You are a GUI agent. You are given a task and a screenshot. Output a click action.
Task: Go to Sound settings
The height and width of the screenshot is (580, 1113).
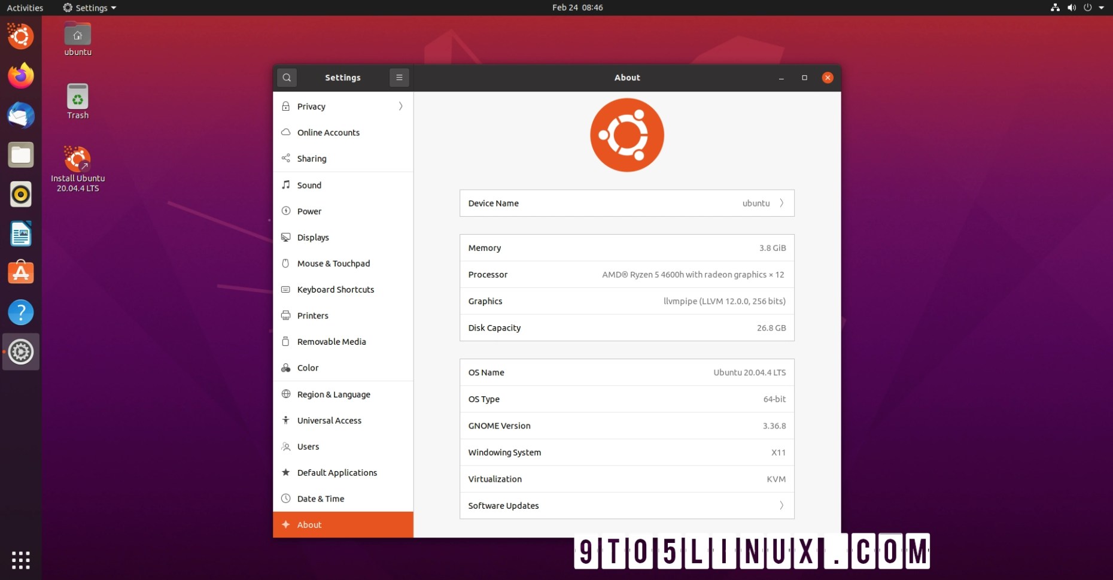pos(343,185)
